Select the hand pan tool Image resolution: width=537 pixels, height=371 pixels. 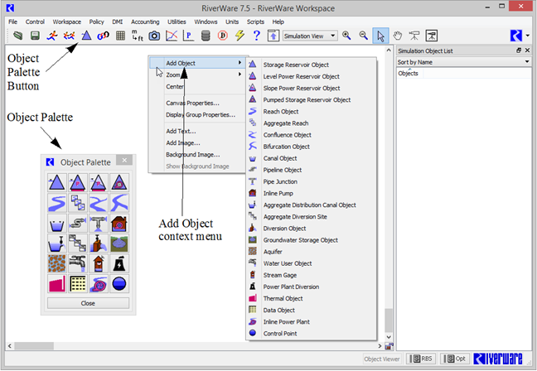coord(399,36)
